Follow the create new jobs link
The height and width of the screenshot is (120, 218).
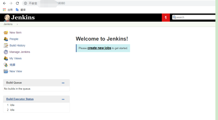click(99, 48)
